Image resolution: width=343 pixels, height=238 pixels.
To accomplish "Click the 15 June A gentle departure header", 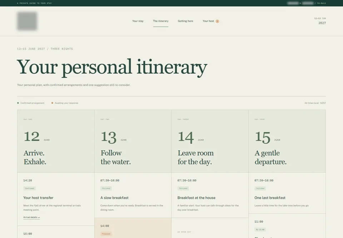I will point(287,141).
